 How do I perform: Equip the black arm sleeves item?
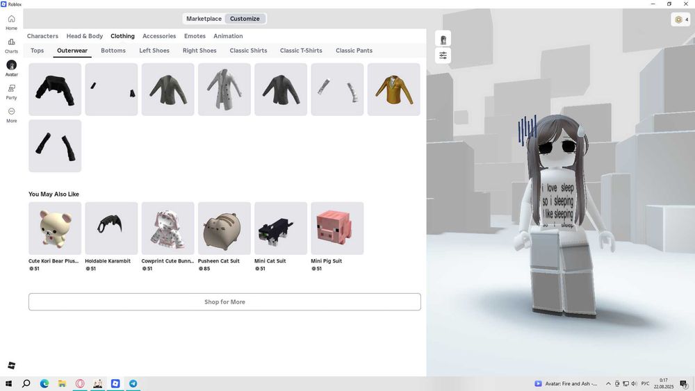click(55, 146)
